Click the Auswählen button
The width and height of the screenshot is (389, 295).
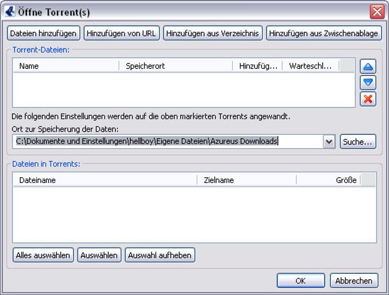tap(99, 255)
